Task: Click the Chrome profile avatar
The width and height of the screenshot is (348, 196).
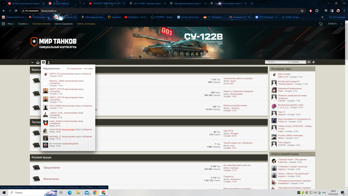Action: tap(338, 10)
